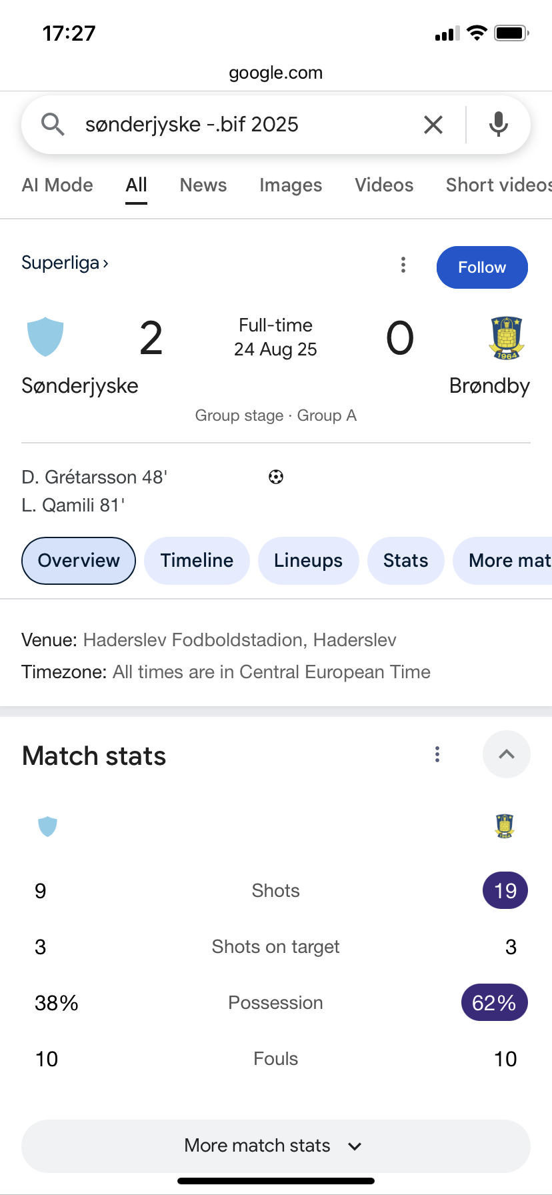Open the Superliga league link
The image size is (552, 1195).
(x=65, y=263)
